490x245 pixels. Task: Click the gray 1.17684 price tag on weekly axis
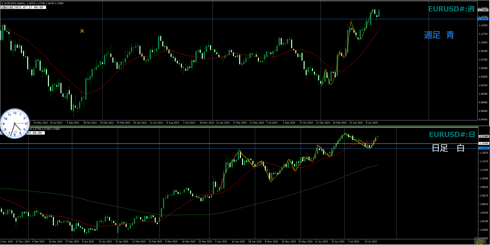coord(483,10)
